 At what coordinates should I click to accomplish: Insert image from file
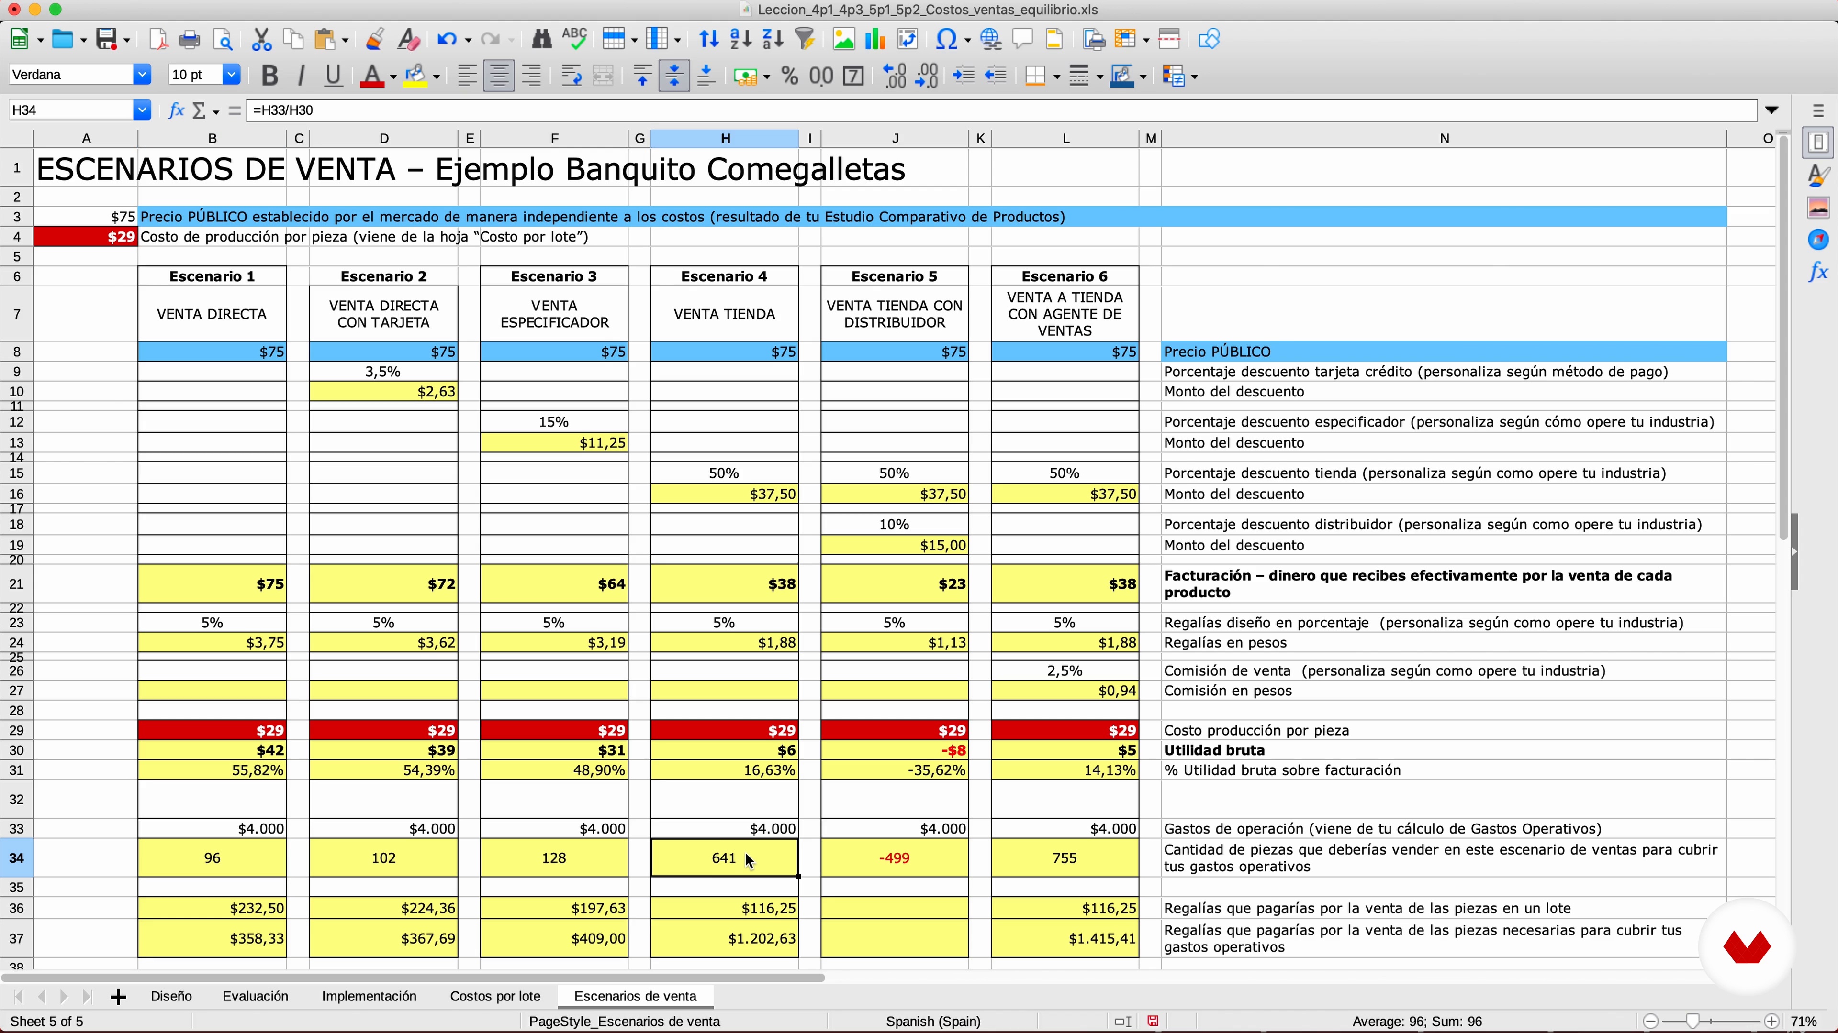(x=843, y=39)
